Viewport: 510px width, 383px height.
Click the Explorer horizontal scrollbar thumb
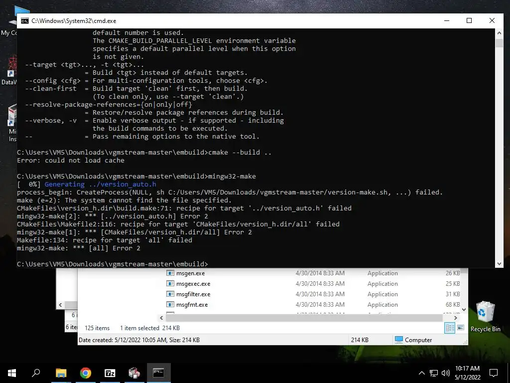pos(305,318)
